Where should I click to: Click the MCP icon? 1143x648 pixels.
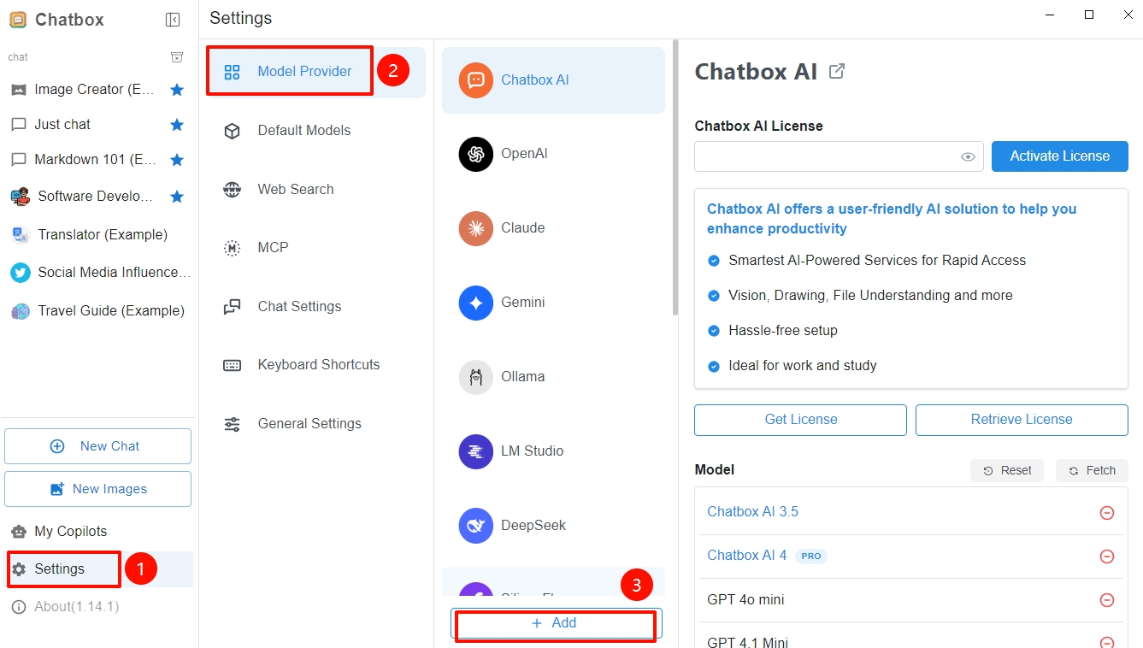232,248
